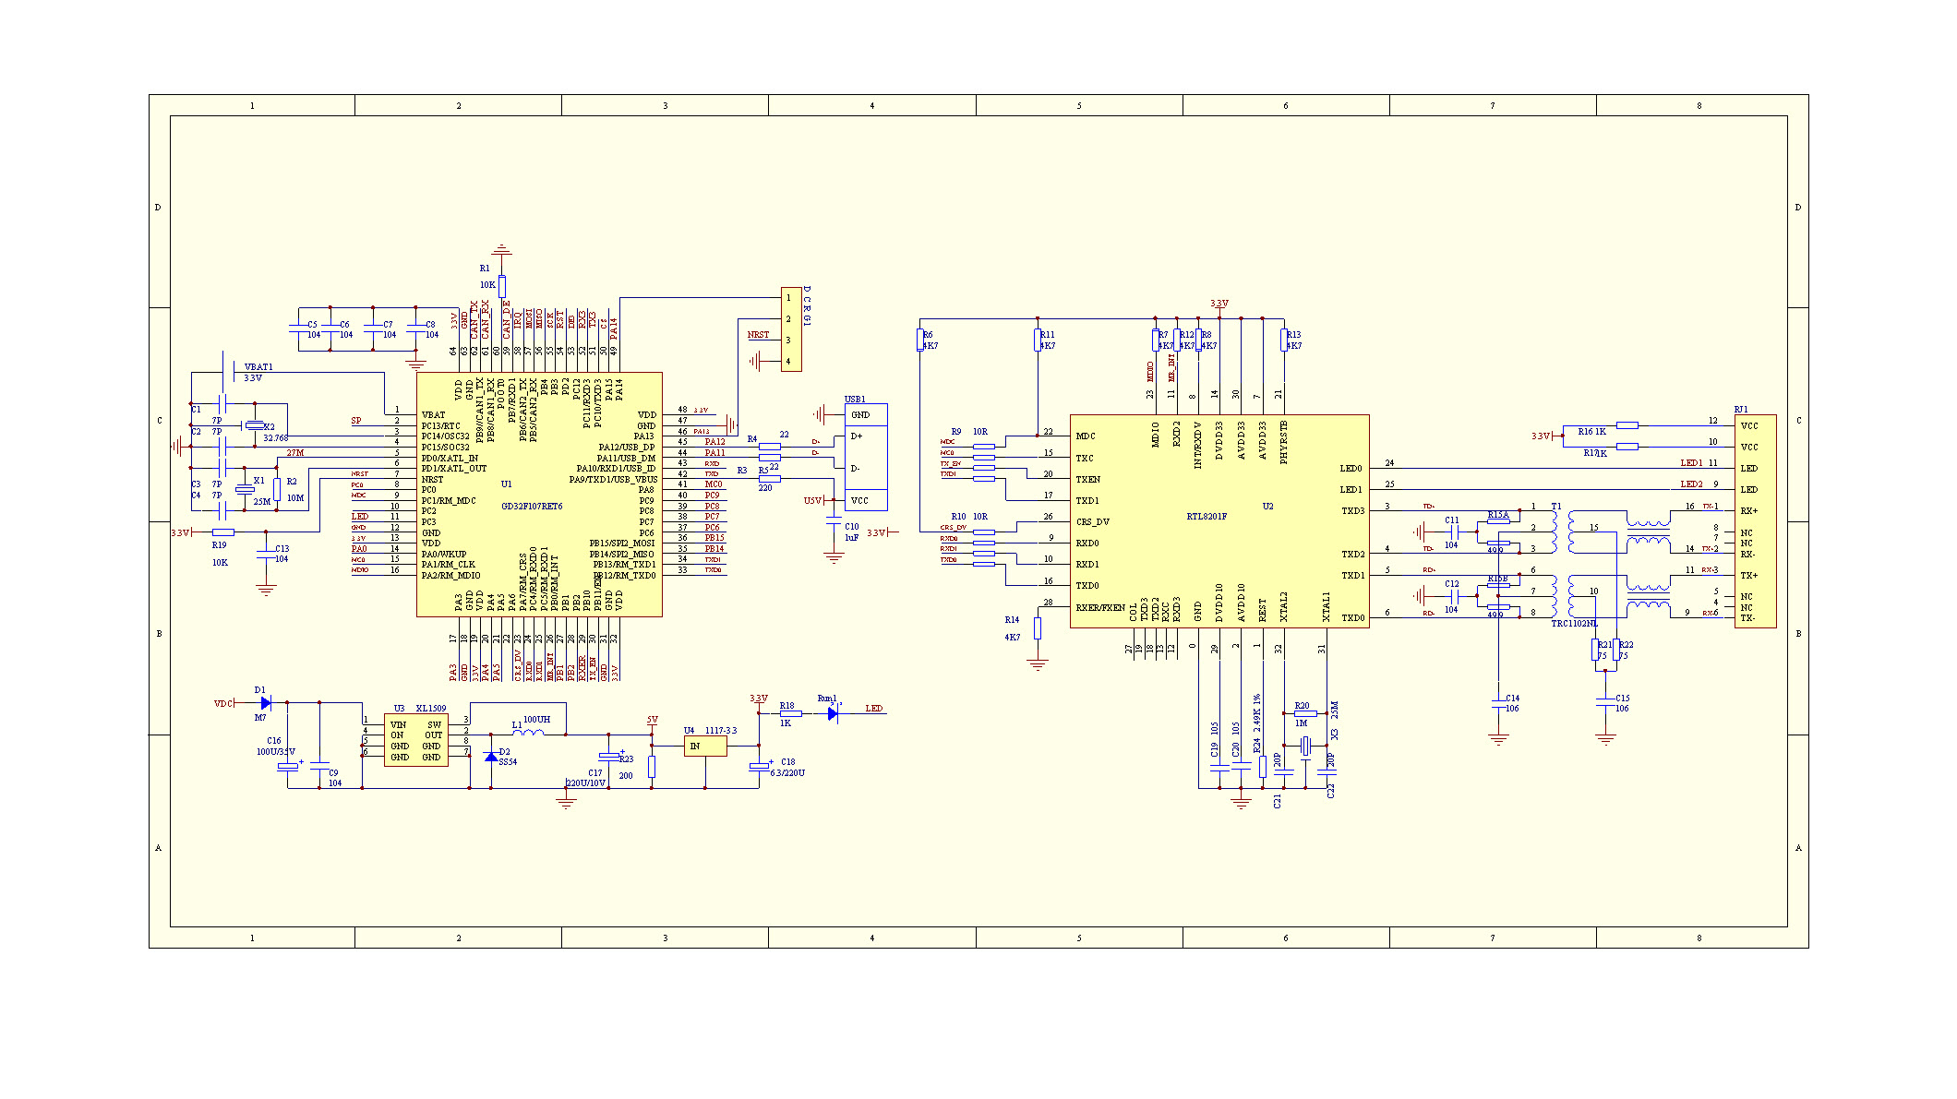Click the XL1509 regulator U3 symbol
The image size is (1957, 1099).
(416, 740)
